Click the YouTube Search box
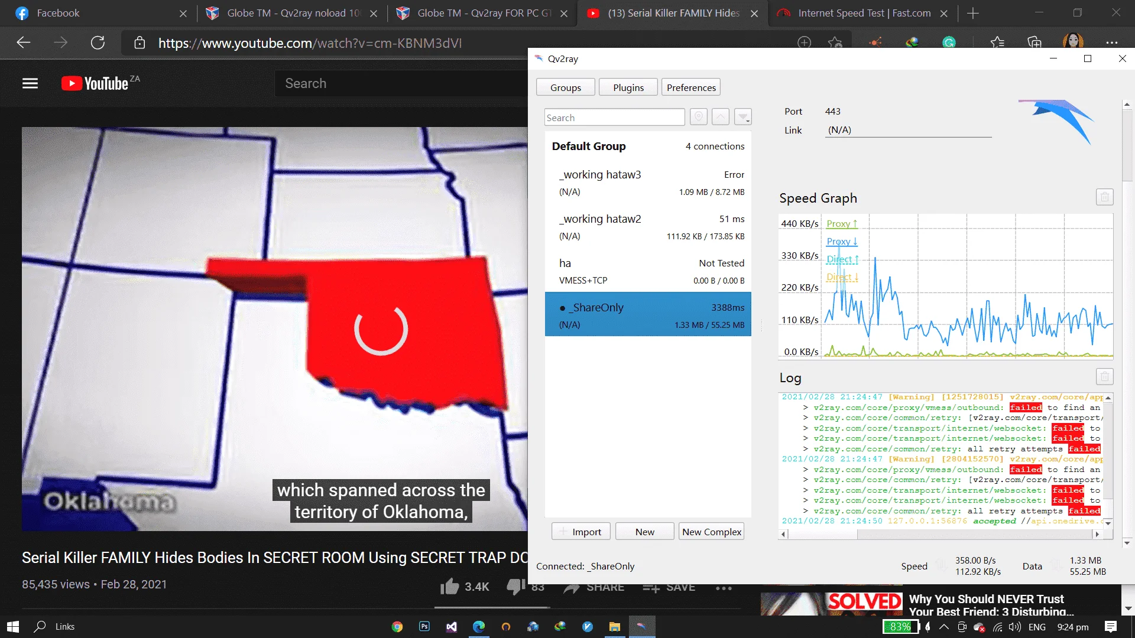The height and width of the screenshot is (638, 1135). 402,83
